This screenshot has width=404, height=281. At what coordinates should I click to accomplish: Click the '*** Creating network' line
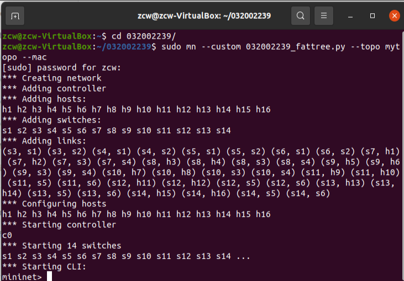(x=52, y=78)
